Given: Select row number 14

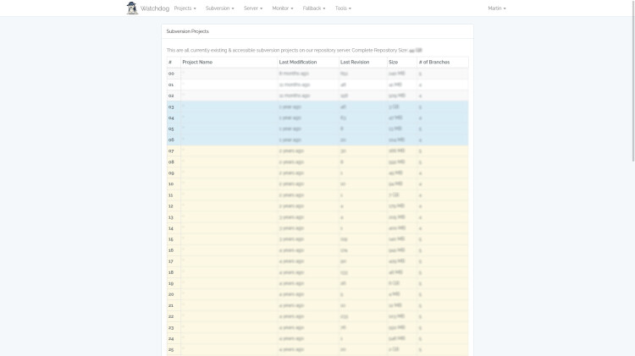Looking at the screenshot, I should point(317,228).
